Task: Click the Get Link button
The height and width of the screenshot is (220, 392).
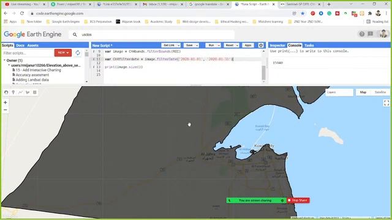Action: (x=169, y=45)
